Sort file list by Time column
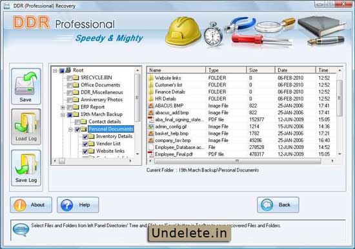Image resolution: width=355 pixels, height=249 pixels. [x=326, y=70]
